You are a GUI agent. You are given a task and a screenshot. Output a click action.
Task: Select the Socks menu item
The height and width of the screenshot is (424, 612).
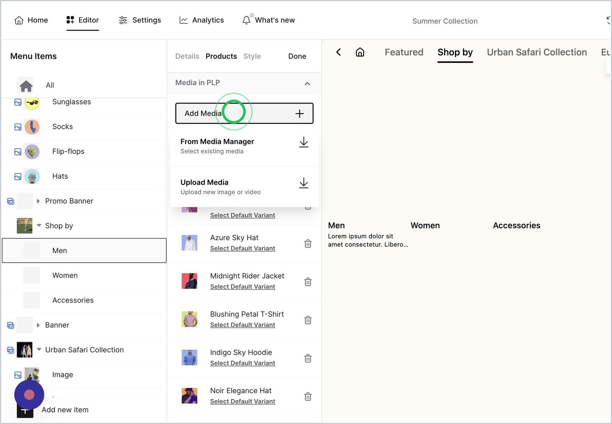click(x=84, y=127)
